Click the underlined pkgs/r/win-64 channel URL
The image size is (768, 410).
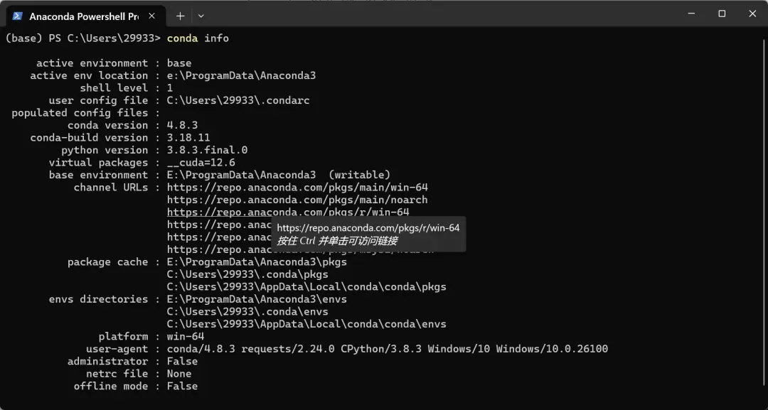pyautogui.click(x=288, y=212)
